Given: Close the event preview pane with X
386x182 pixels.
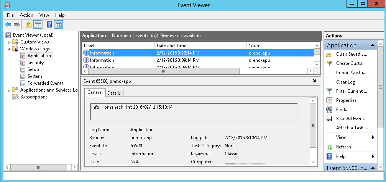Looking at the screenshot, I should point(315,81).
